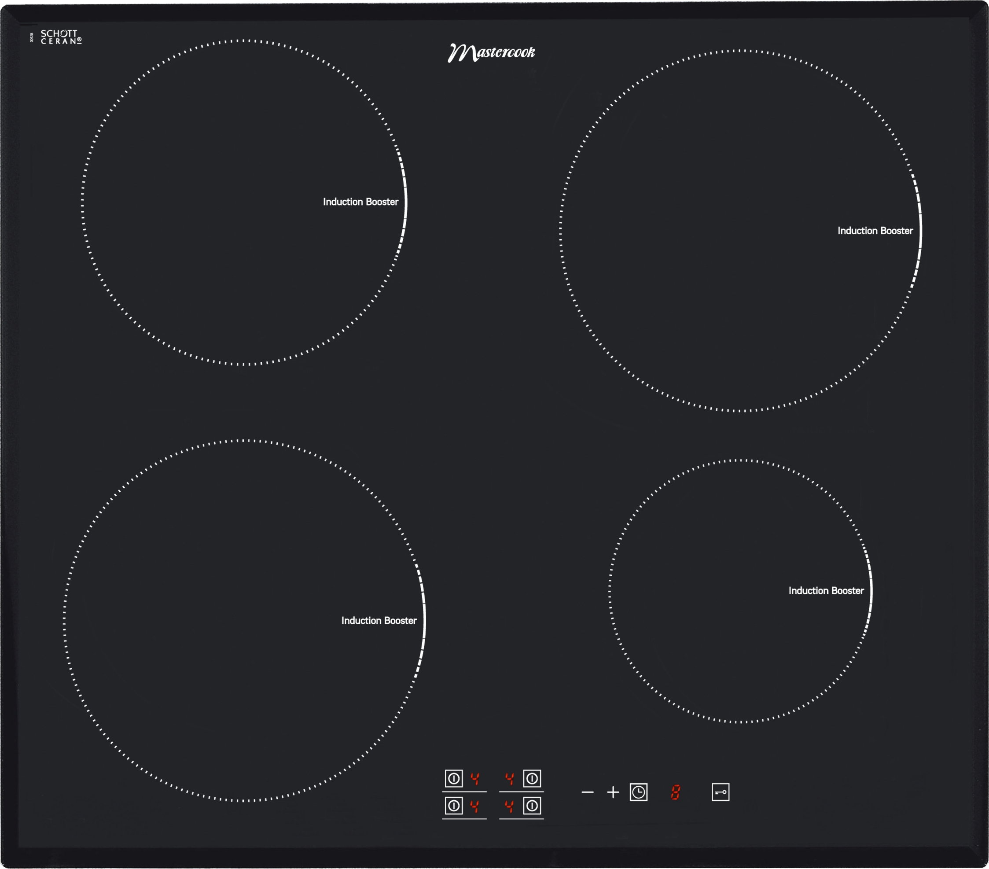This screenshot has width=989, height=869.
Task: Touch center of the largest front-left cooking zone
Action: pyautogui.click(x=244, y=621)
